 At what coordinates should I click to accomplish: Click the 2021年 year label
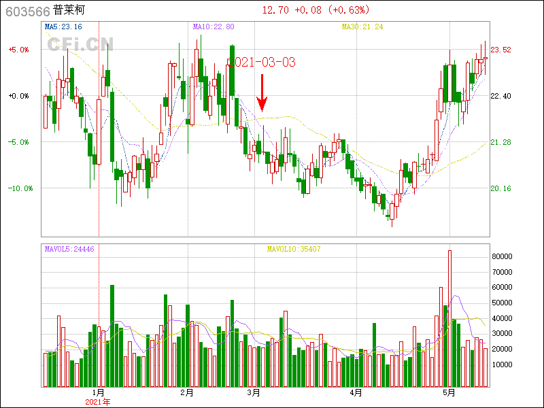tap(98, 402)
